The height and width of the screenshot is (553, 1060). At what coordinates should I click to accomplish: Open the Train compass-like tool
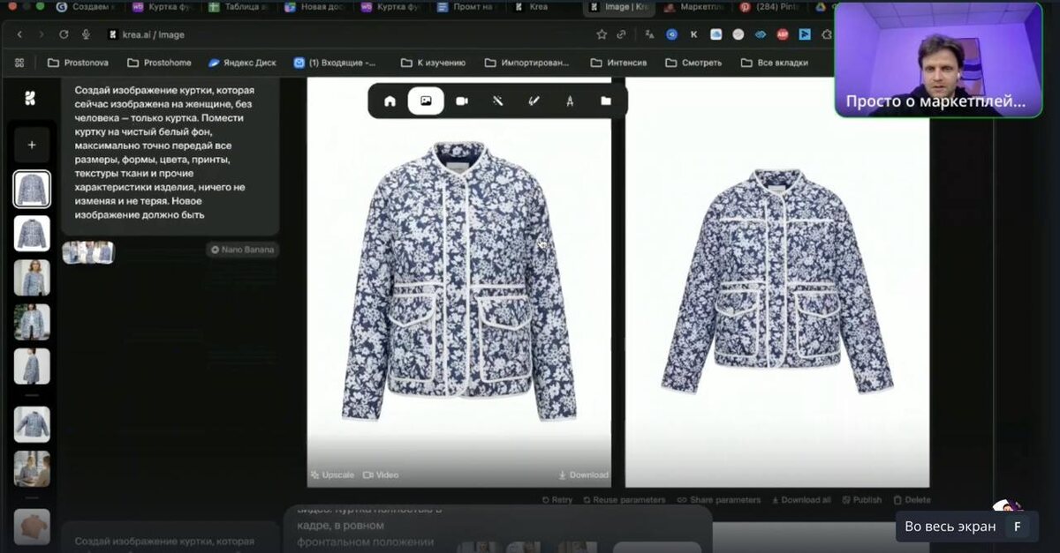point(570,101)
